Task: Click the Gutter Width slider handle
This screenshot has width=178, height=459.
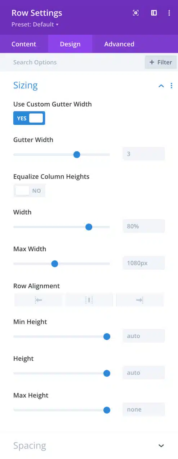Action: click(x=76, y=155)
